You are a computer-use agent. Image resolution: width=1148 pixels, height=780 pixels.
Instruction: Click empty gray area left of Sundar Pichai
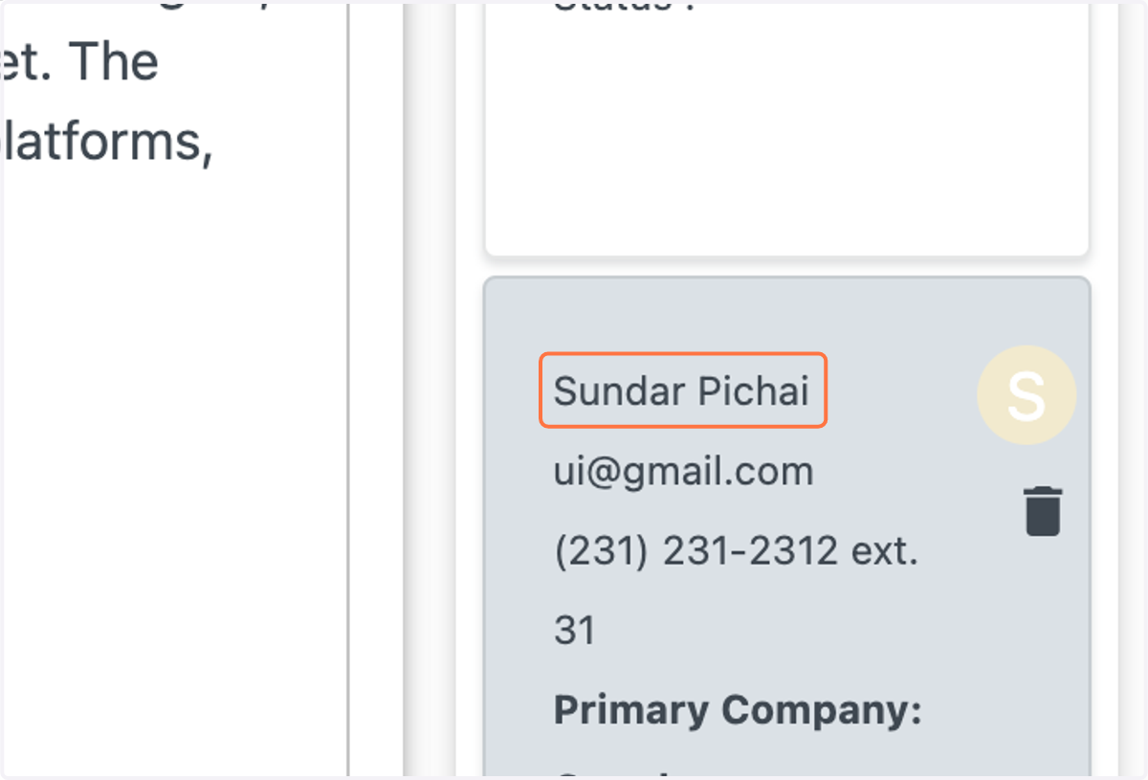point(515,390)
